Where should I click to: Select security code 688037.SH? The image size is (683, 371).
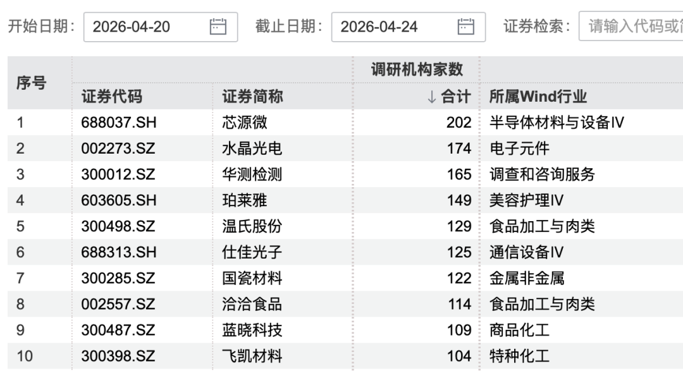pos(119,123)
